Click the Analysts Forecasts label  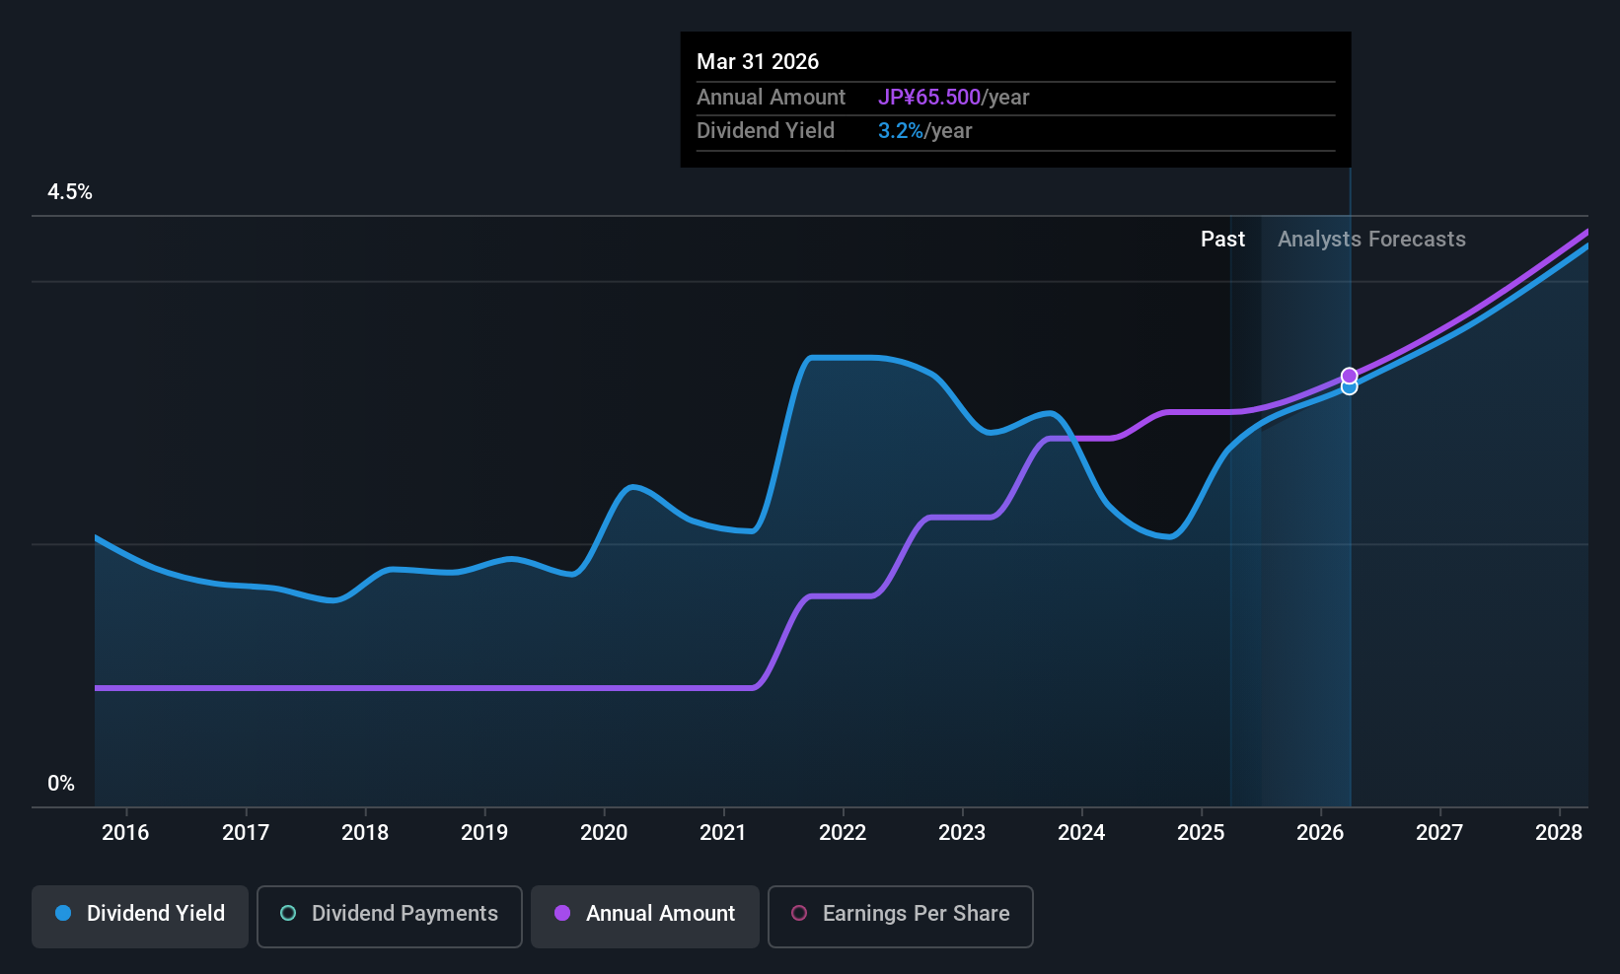1371,240
